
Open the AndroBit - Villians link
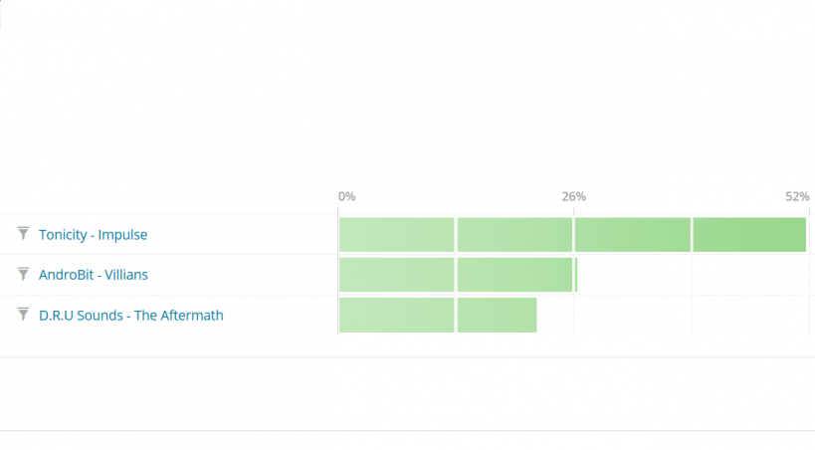tap(93, 275)
